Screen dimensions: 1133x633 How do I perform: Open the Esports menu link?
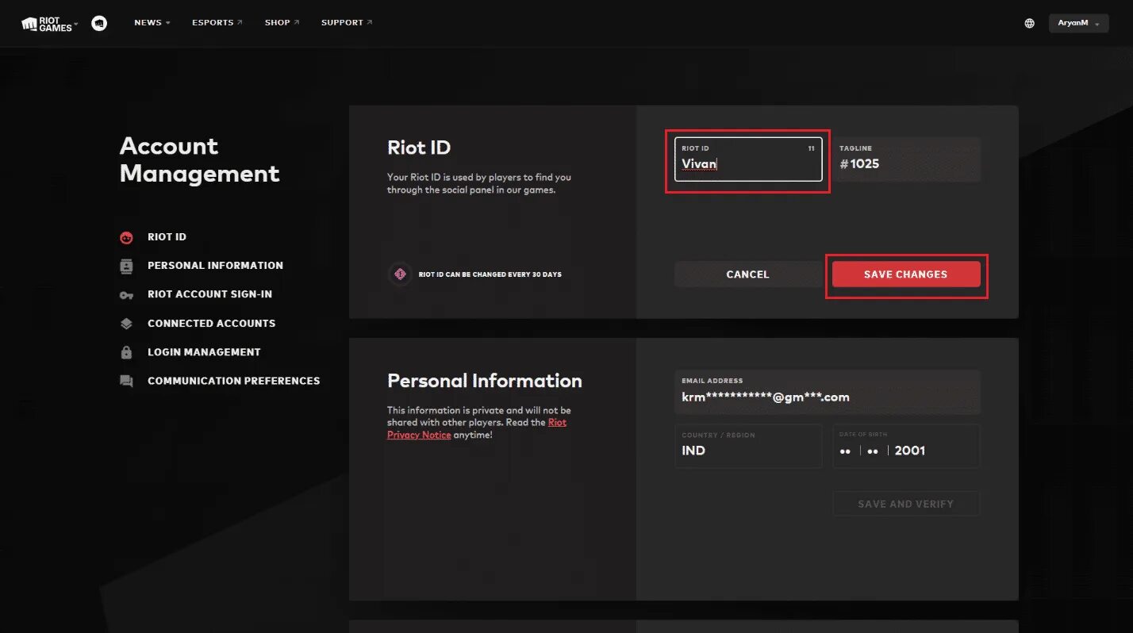click(x=217, y=22)
